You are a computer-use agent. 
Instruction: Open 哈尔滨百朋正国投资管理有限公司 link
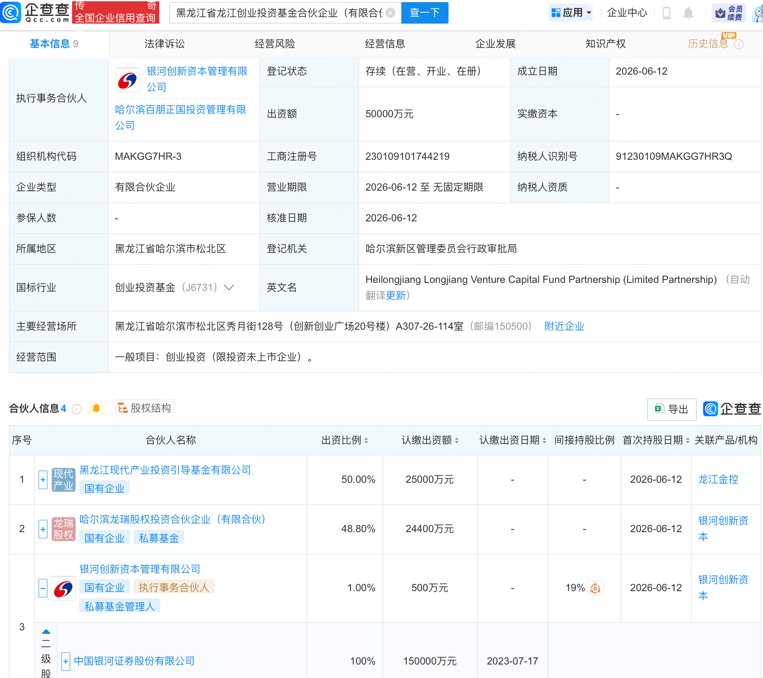click(181, 117)
